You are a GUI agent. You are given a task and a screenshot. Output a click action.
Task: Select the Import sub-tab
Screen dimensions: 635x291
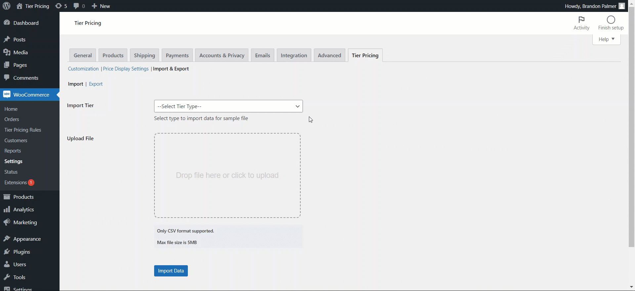coord(75,84)
